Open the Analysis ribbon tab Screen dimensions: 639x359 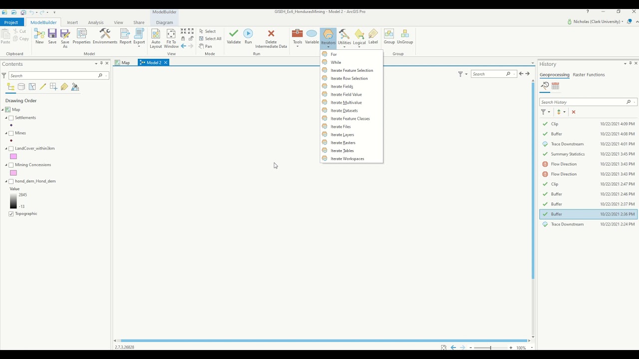click(95, 22)
